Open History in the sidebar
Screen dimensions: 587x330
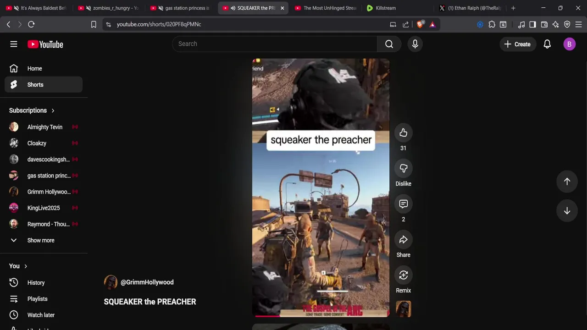pos(44,283)
